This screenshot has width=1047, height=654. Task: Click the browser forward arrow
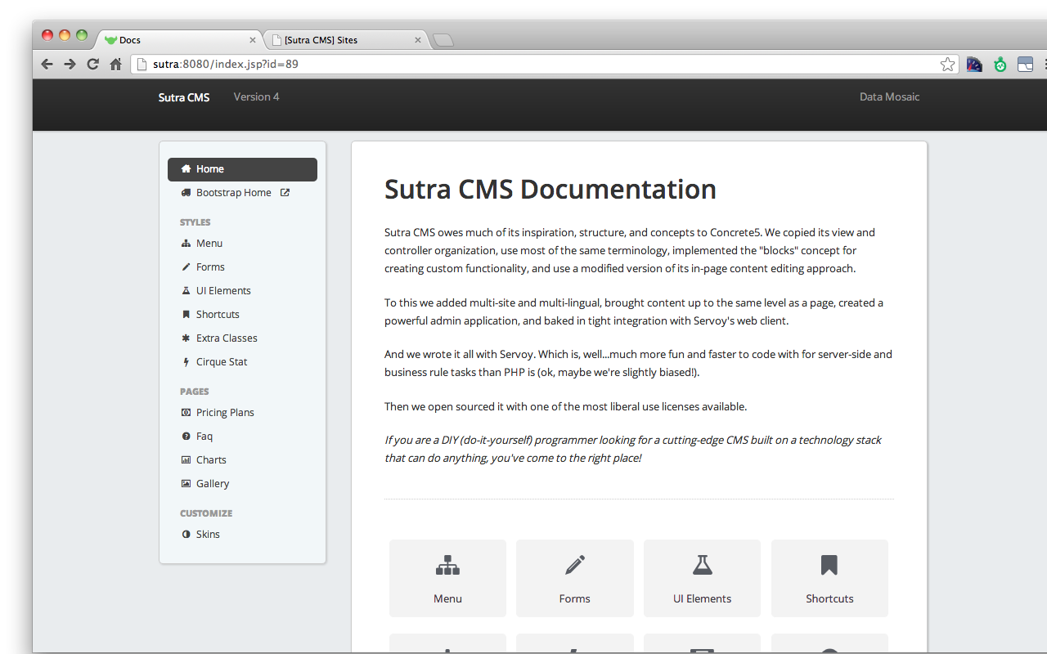pos(70,64)
